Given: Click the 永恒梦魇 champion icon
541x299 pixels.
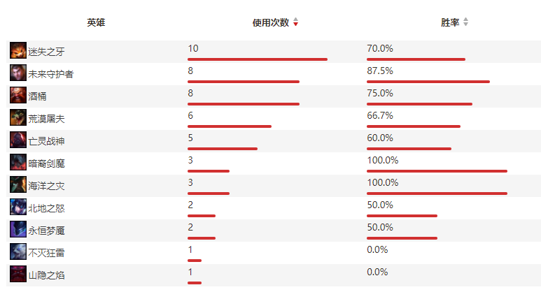Looking at the screenshot, I should click(x=18, y=230).
